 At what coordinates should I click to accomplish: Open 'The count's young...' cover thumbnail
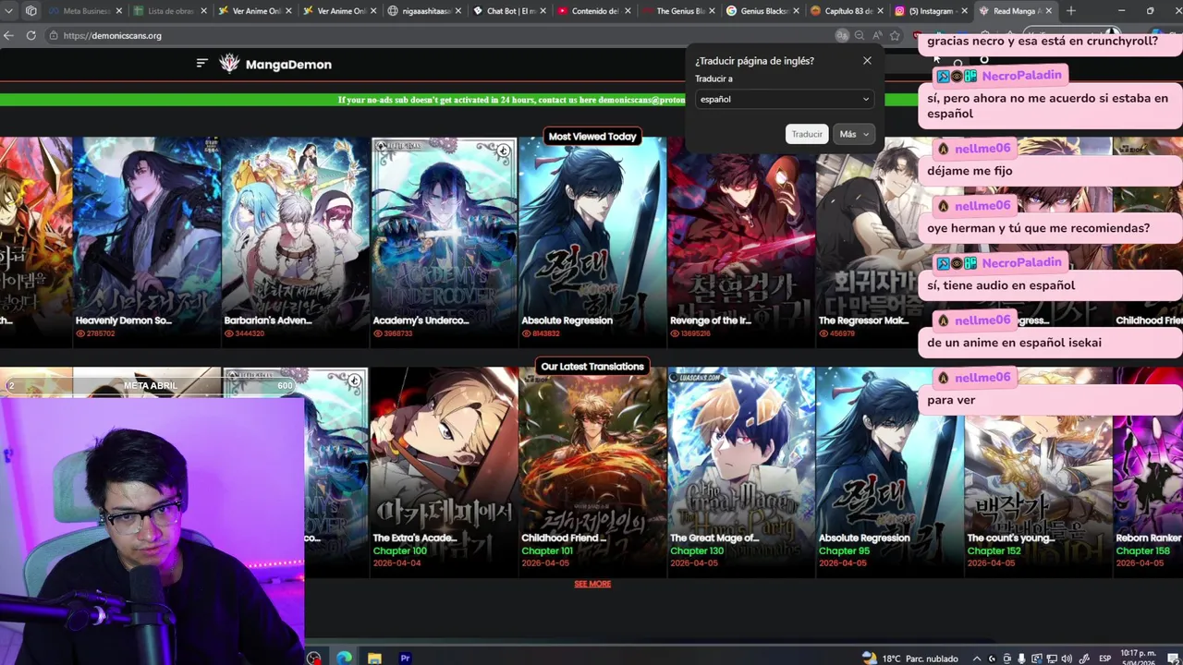1038,472
